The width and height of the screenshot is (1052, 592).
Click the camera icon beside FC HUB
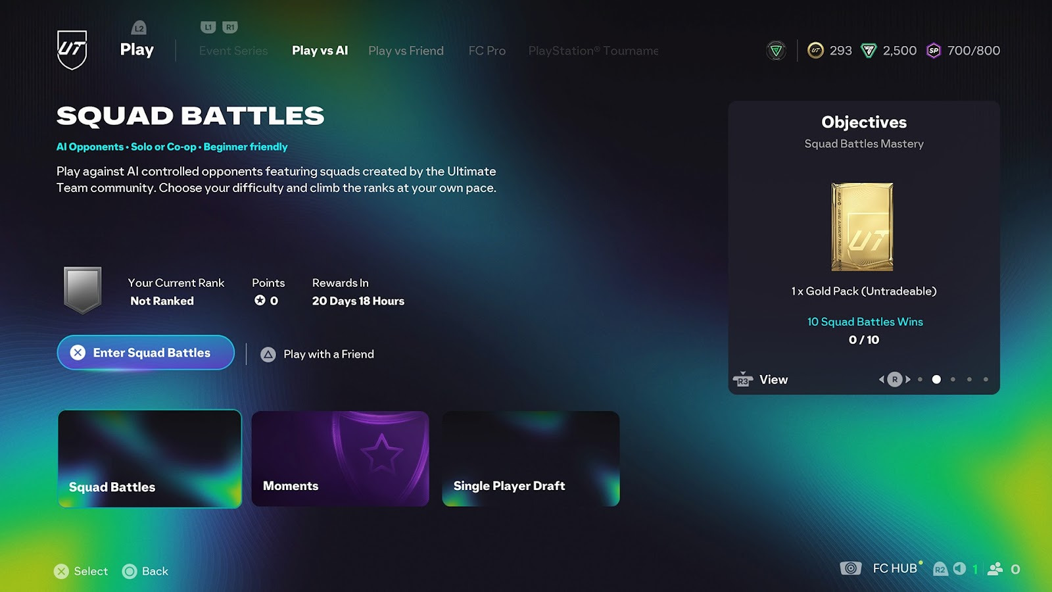click(851, 568)
